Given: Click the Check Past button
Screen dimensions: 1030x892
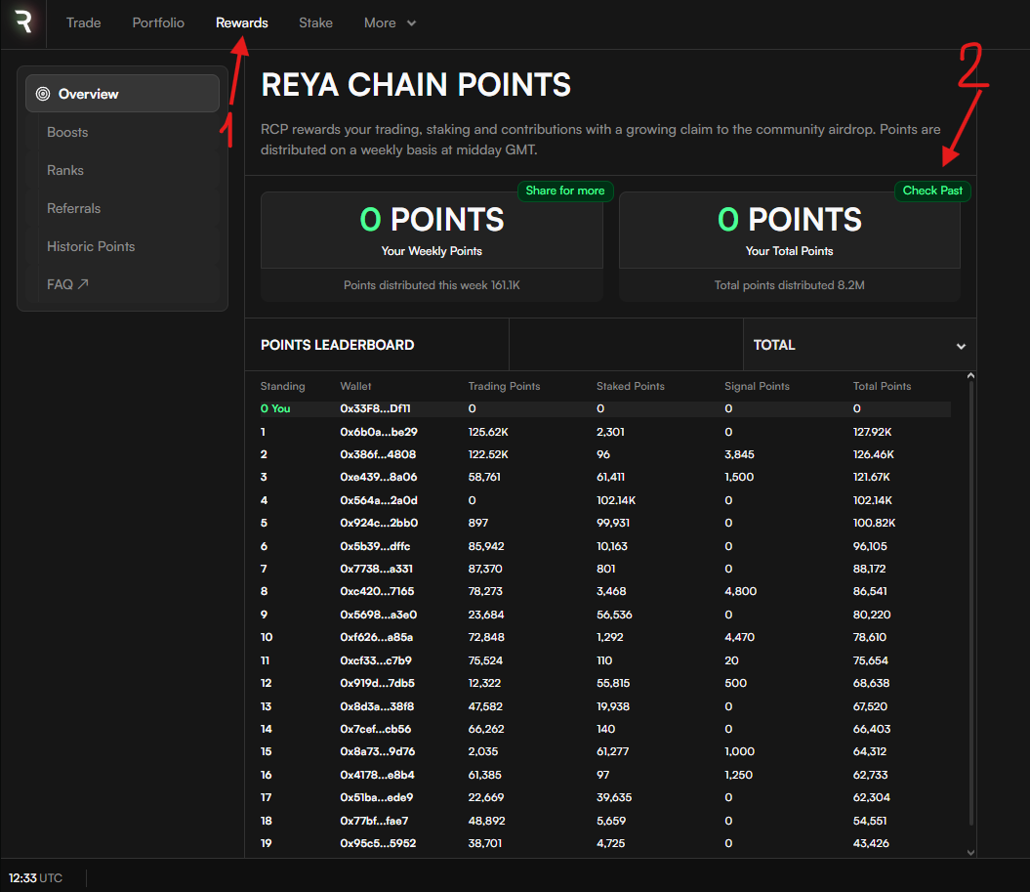Looking at the screenshot, I should point(931,191).
